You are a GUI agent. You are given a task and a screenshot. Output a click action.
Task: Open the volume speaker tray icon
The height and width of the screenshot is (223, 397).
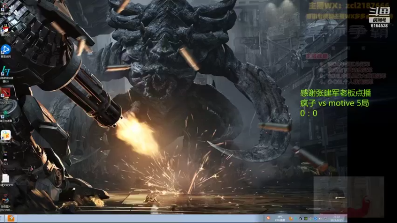click(320, 219)
